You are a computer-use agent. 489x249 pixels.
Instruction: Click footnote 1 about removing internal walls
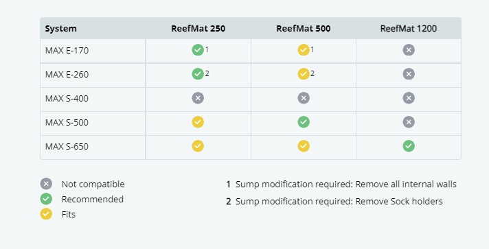point(341,185)
